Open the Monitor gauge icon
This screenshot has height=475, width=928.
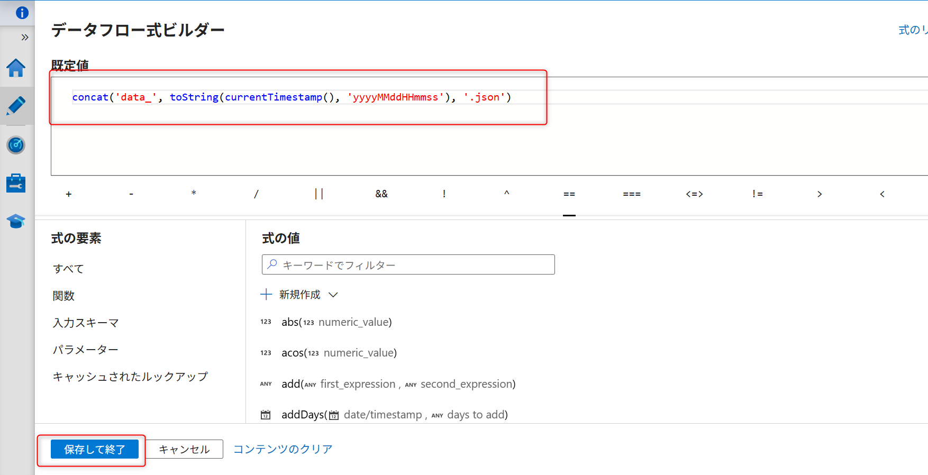[x=16, y=144]
